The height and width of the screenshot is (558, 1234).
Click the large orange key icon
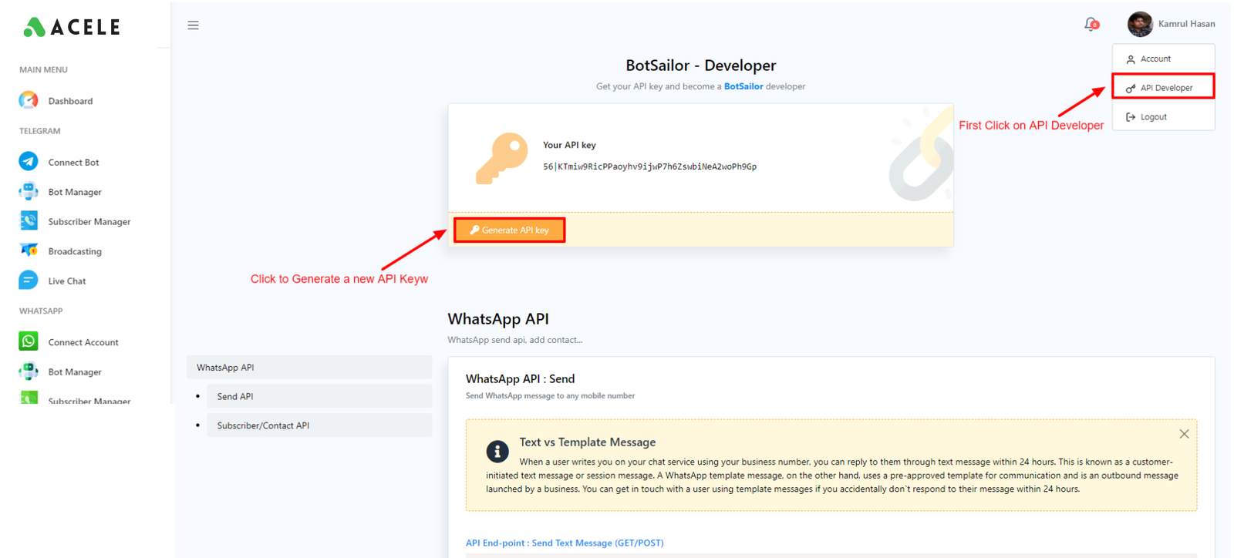coord(501,158)
